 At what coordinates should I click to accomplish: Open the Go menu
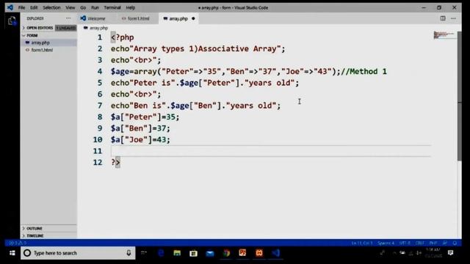coord(83,7)
